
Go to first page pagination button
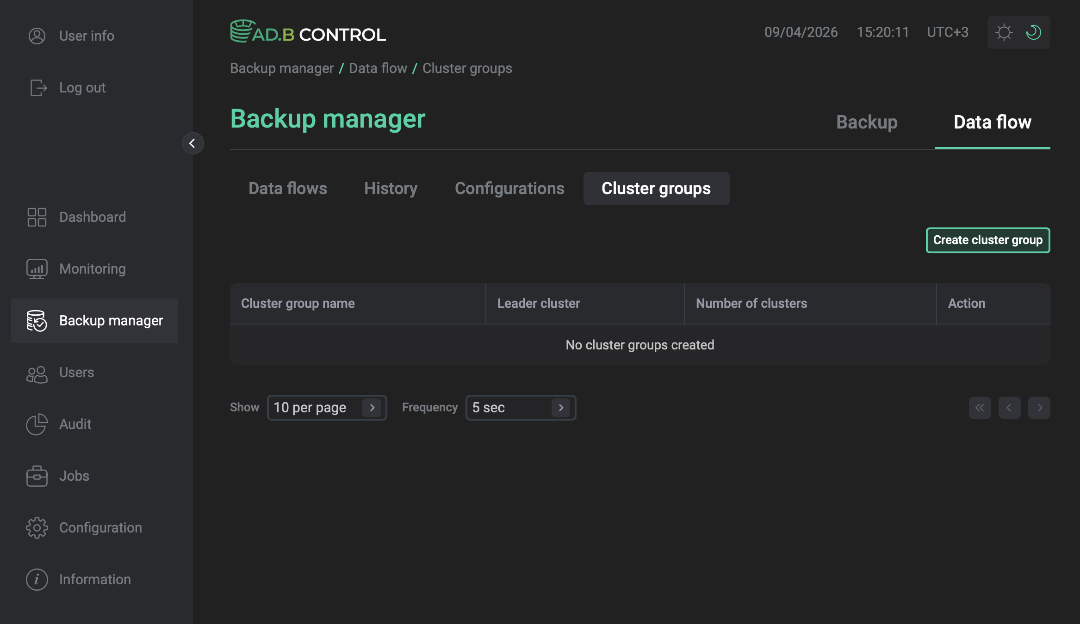980,408
